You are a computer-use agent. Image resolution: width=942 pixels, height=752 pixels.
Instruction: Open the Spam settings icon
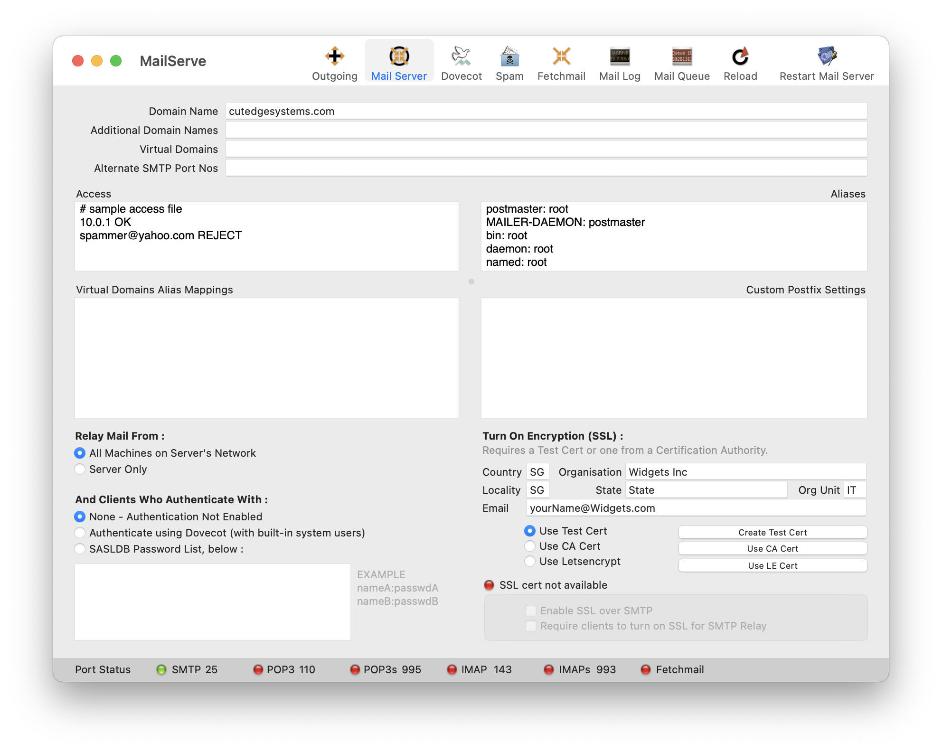pyautogui.click(x=509, y=56)
